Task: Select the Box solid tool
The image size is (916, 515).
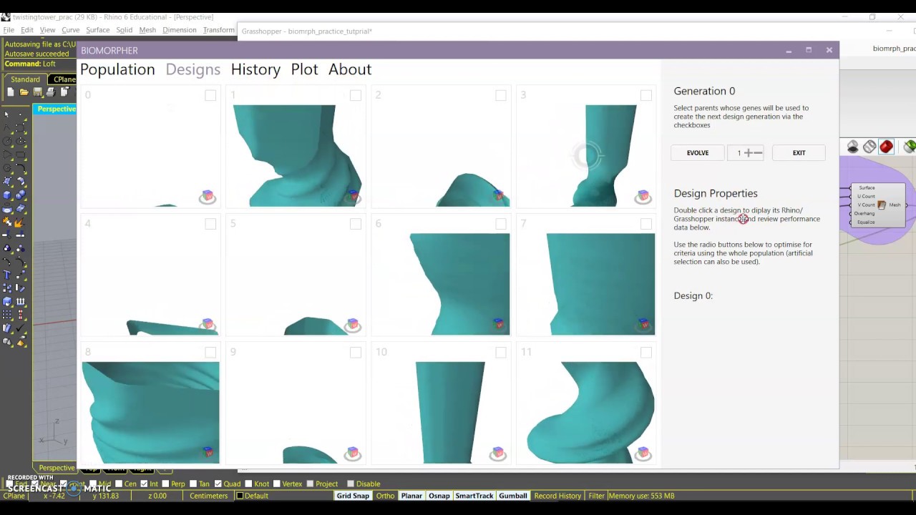Action: [x=7, y=195]
